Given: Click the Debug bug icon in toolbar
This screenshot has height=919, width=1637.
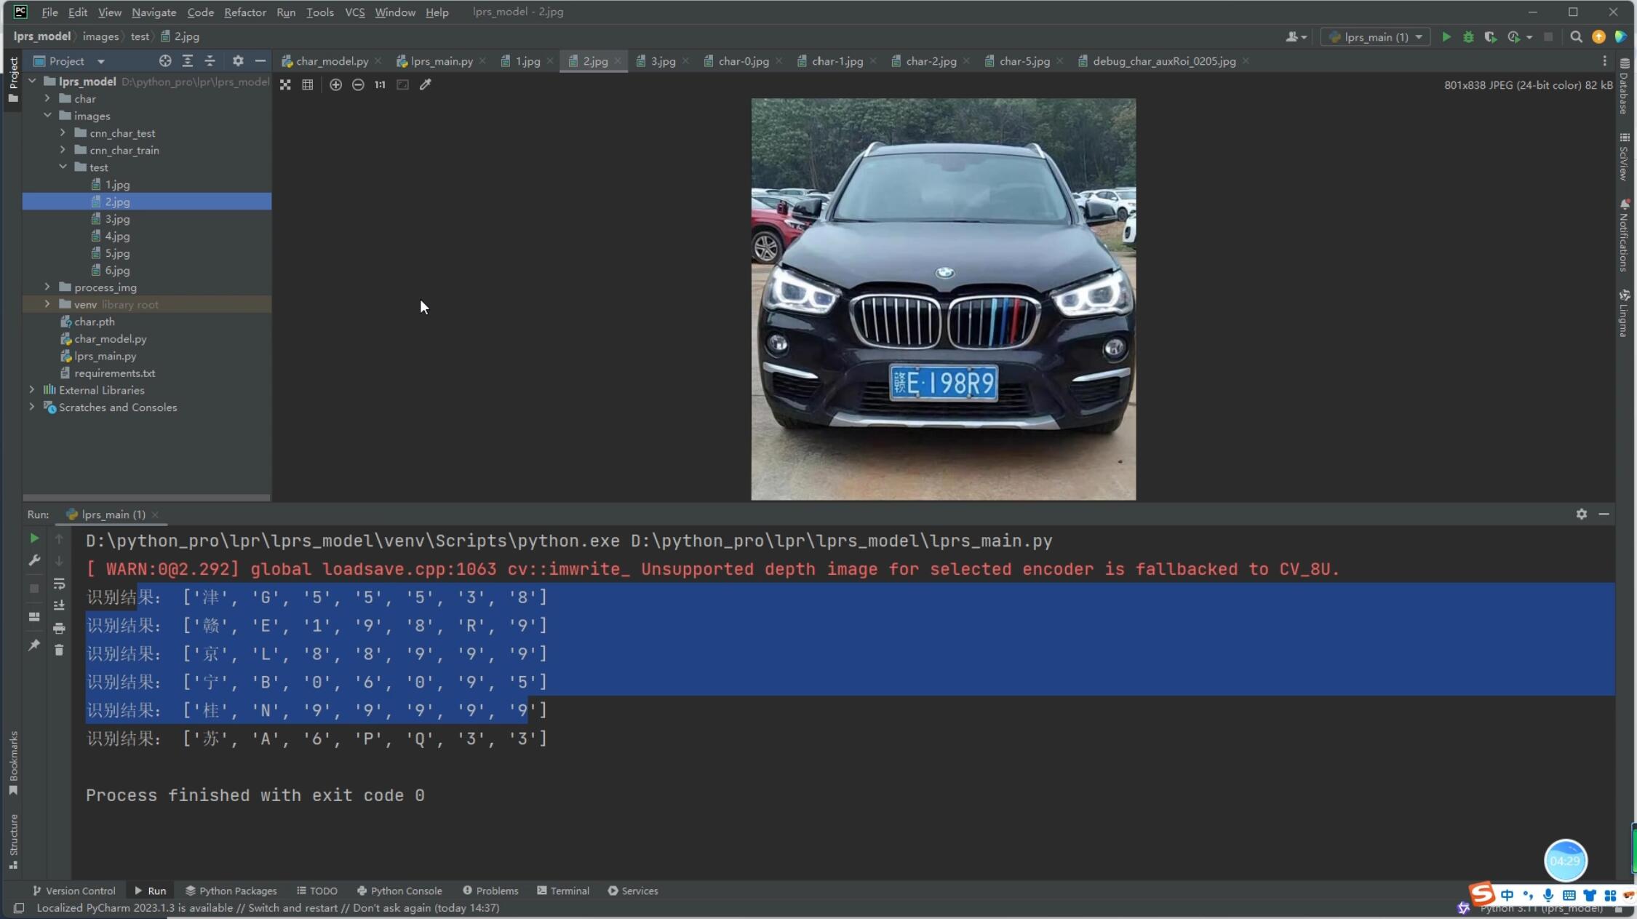Looking at the screenshot, I should 1468,37.
